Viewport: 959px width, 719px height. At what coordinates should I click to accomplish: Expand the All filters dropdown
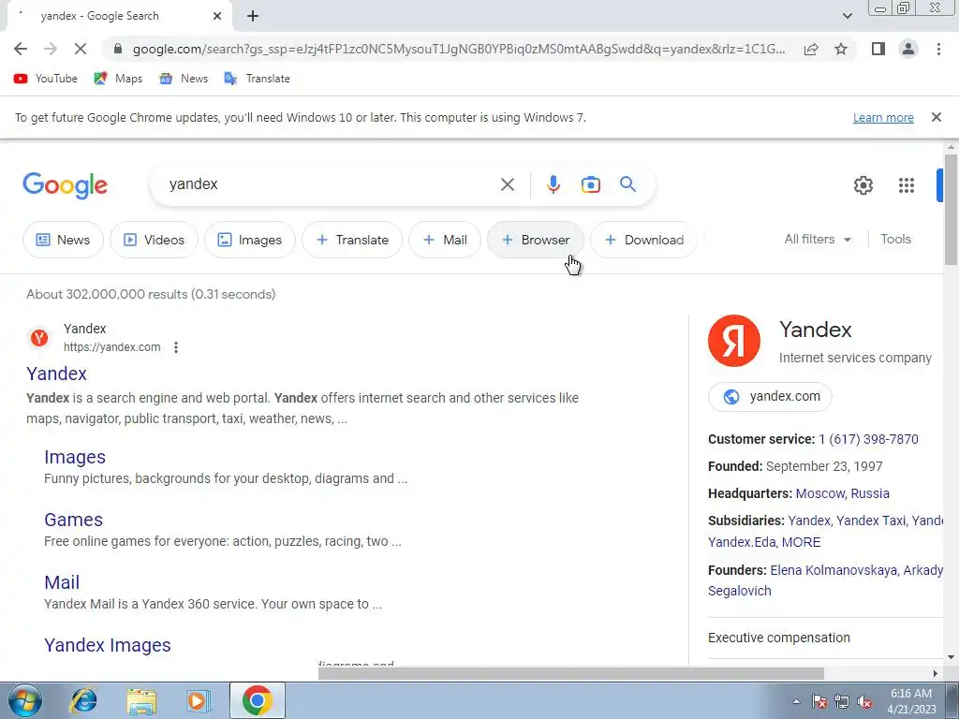tap(818, 239)
